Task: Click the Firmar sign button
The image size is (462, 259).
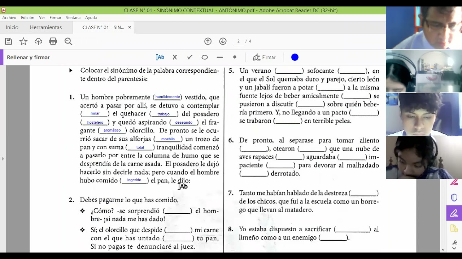Action: [264, 57]
